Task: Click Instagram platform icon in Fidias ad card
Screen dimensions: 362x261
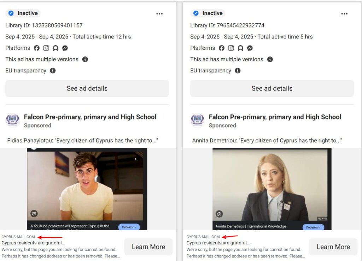Action: 46,48
